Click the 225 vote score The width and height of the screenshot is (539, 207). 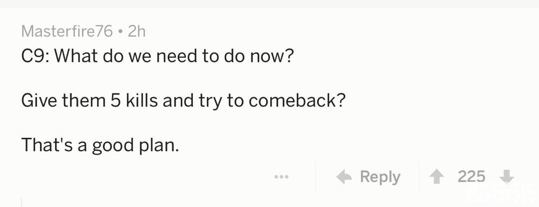coord(471,176)
